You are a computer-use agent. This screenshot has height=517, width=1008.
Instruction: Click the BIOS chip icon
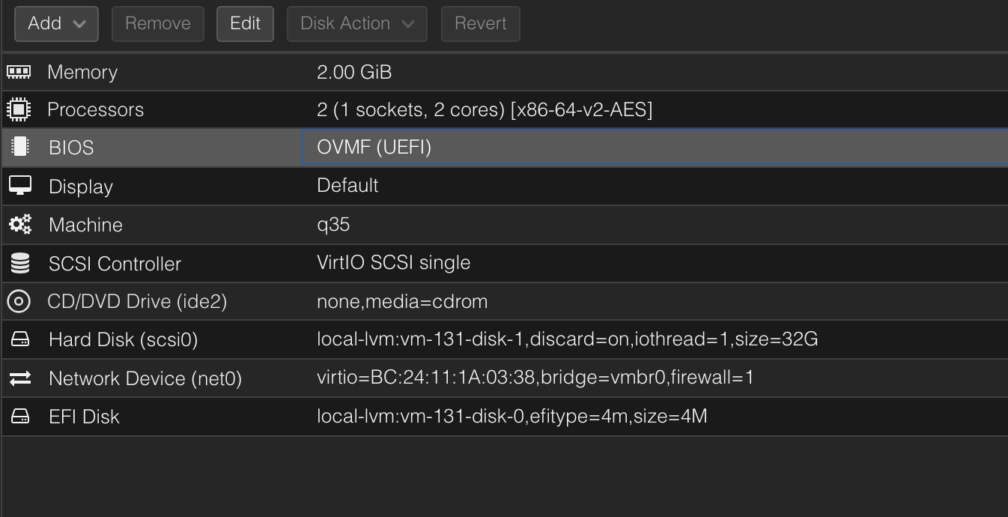pyautogui.click(x=20, y=147)
